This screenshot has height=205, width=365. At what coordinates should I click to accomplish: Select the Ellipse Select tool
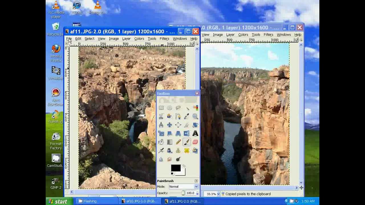170,108
